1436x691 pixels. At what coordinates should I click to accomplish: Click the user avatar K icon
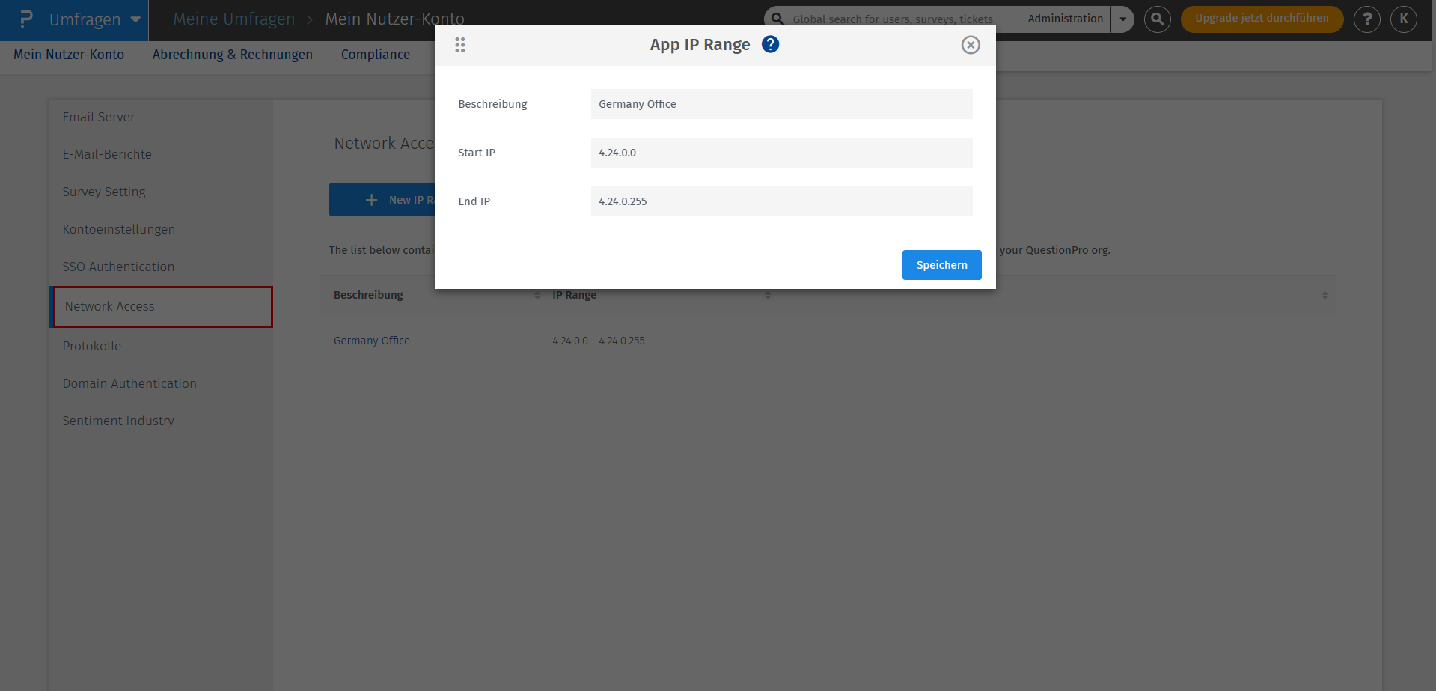[x=1403, y=19]
